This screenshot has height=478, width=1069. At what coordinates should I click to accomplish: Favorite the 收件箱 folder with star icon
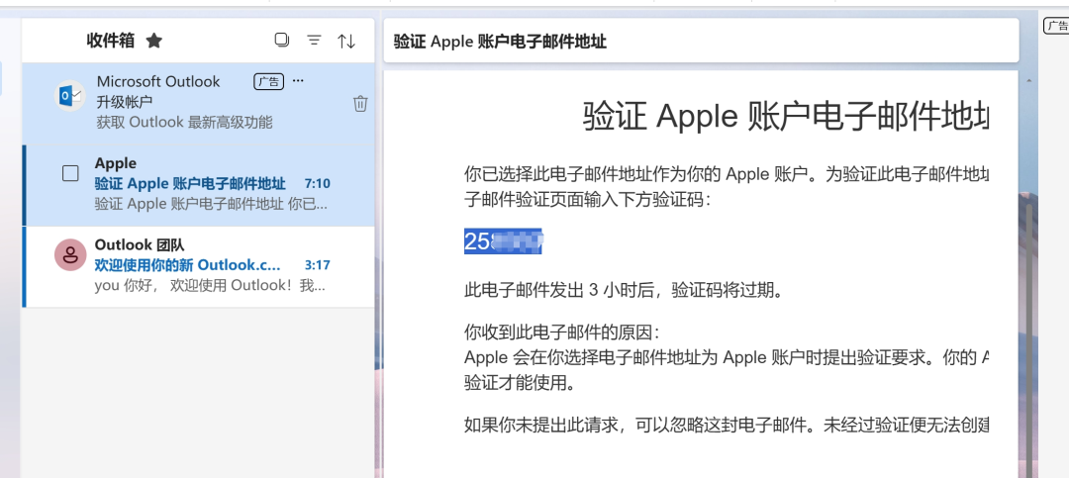[x=154, y=41]
